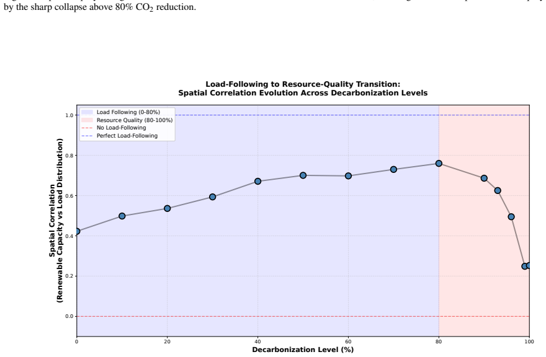Click the data point at 10% decarbonization

(x=122, y=216)
